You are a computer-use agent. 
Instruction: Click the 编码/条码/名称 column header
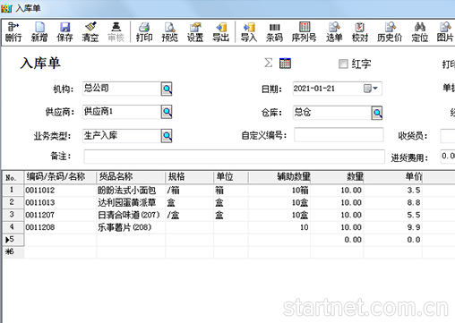60,177
